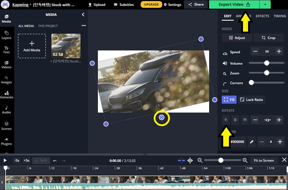This screenshot has height=190, width=288.
Task: Open the Layers panel in sidebar
Action: tap(6, 35)
